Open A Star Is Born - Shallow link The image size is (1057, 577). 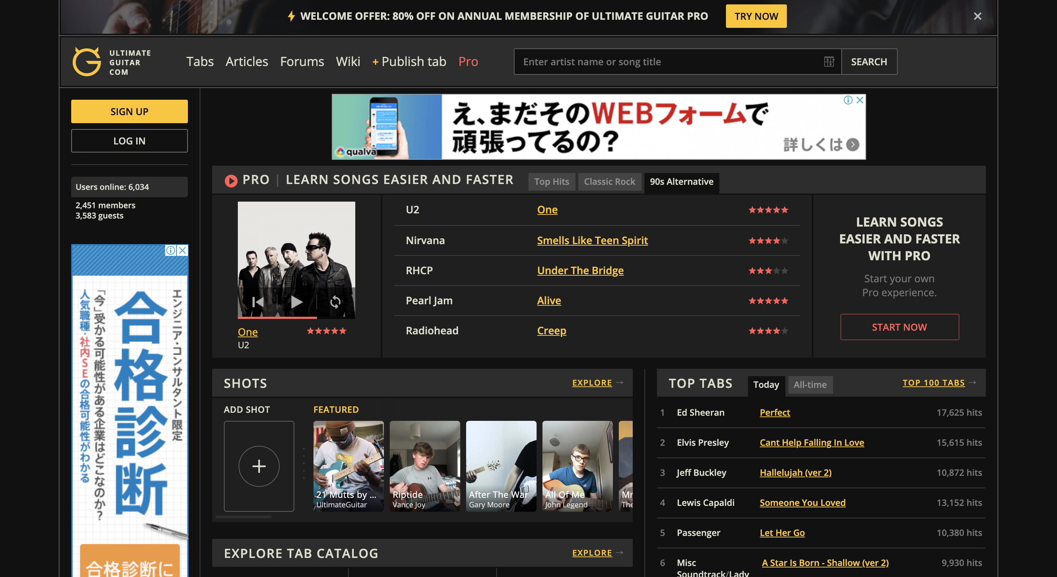(x=825, y=563)
